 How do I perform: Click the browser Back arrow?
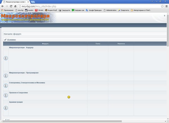pos(3,6)
